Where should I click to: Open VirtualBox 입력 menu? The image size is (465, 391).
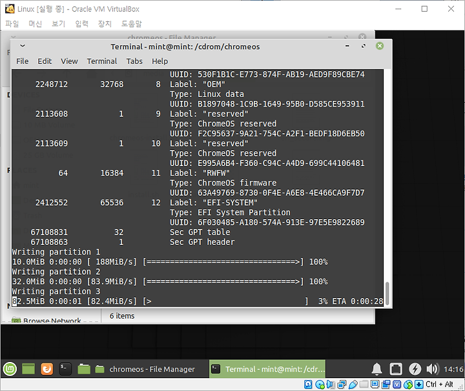coord(81,23)
